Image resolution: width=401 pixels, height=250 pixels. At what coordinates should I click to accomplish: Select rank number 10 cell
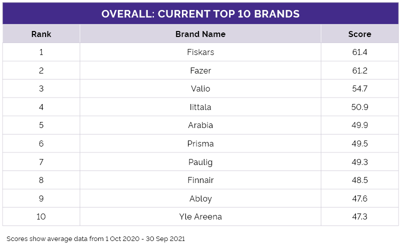click(41, 216)
